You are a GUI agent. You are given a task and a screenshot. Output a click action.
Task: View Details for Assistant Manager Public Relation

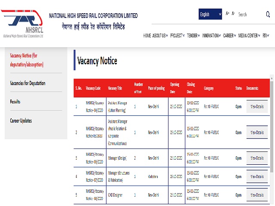257,132
